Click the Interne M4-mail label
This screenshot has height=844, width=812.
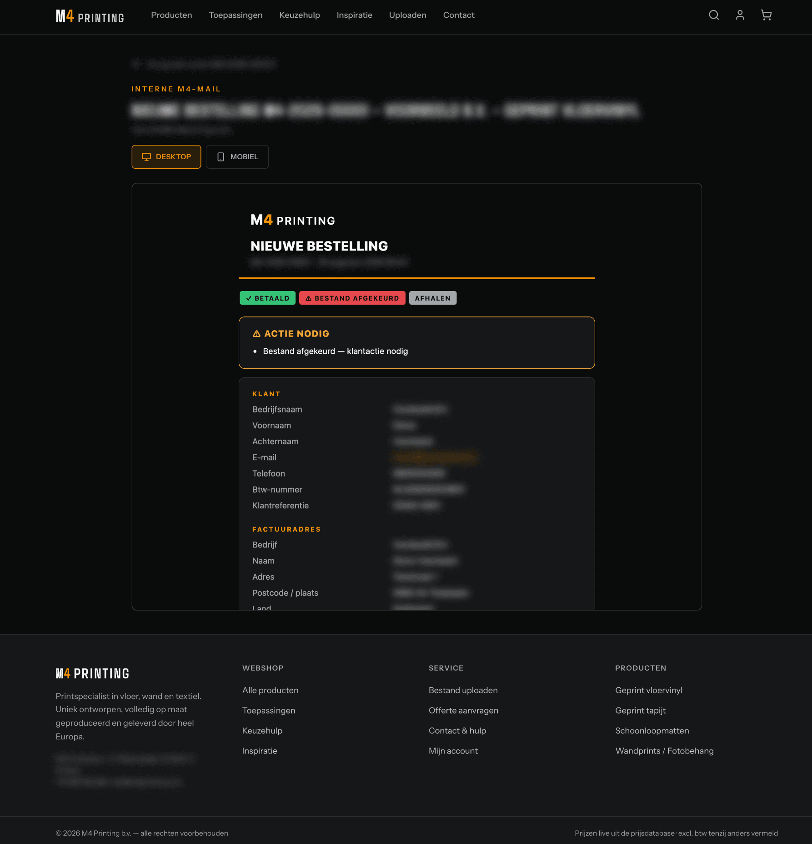tap(176, 89)
